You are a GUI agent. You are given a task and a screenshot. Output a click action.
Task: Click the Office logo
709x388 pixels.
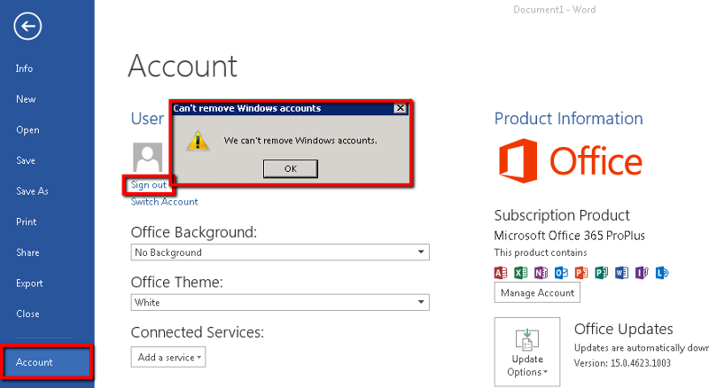pos(571,161)
